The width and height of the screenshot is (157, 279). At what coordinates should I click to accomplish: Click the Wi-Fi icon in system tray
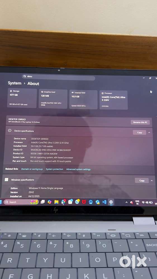click(143, 202)
